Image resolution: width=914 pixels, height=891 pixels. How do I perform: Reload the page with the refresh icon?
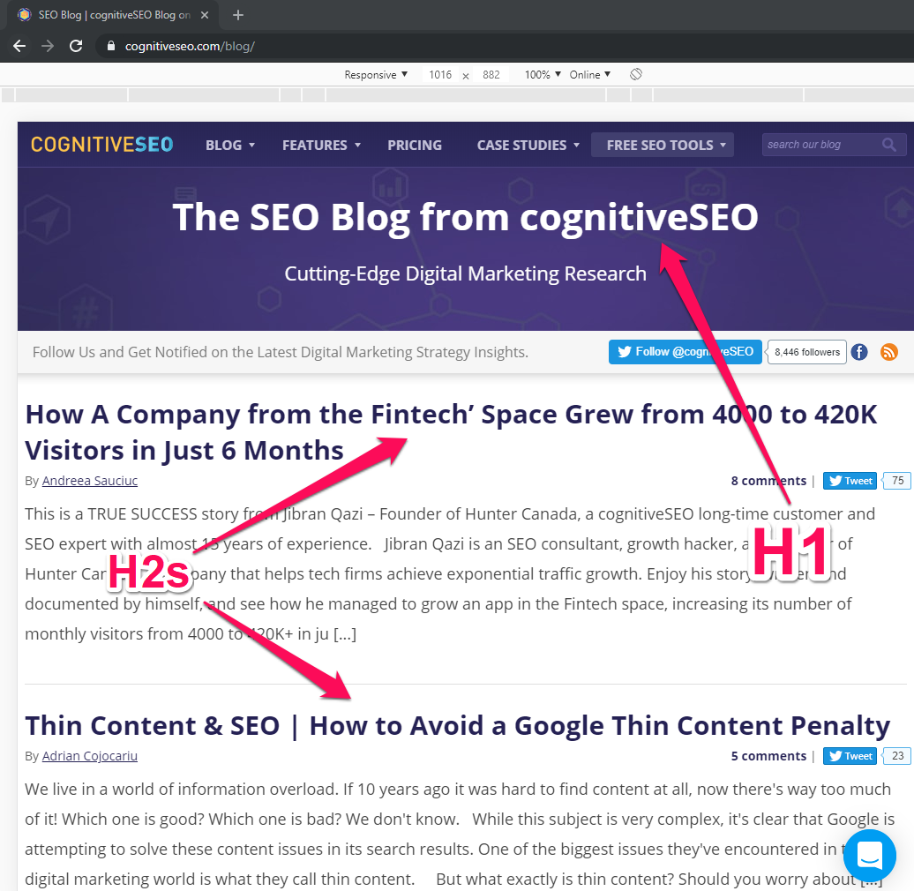coord(76,45)
